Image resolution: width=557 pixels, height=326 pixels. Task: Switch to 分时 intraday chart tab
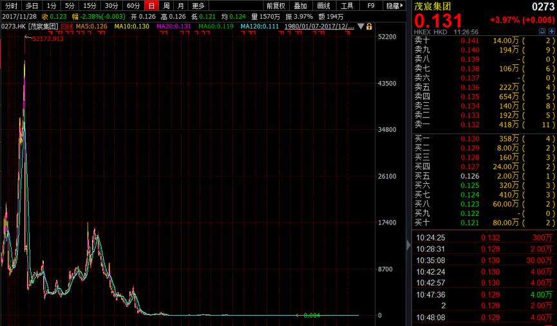(11, 6)
